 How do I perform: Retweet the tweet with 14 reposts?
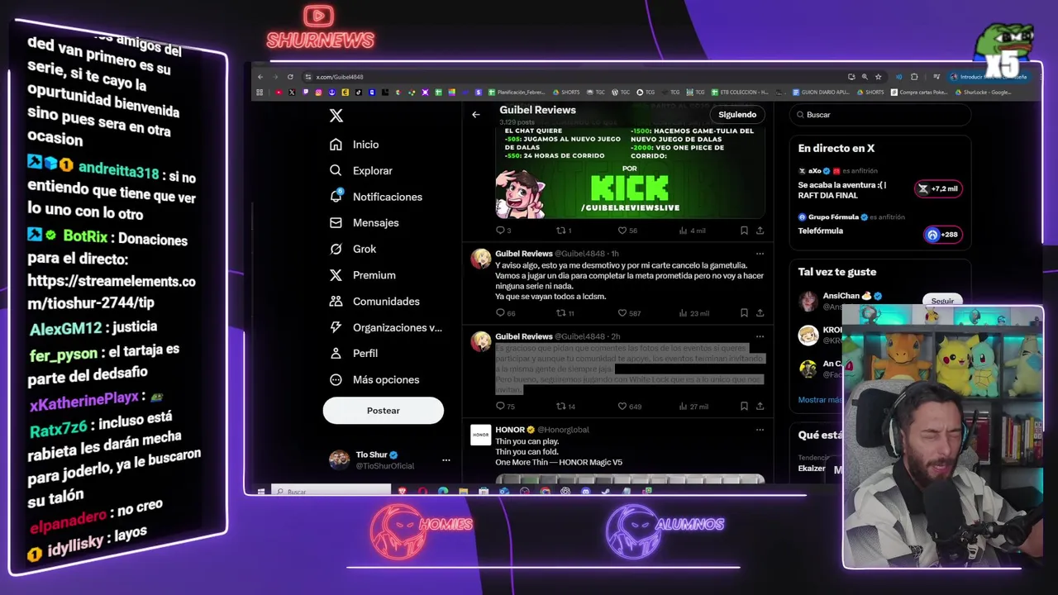tap(565, 406)
